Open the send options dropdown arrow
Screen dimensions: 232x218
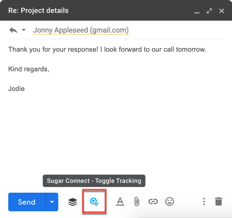52,202
